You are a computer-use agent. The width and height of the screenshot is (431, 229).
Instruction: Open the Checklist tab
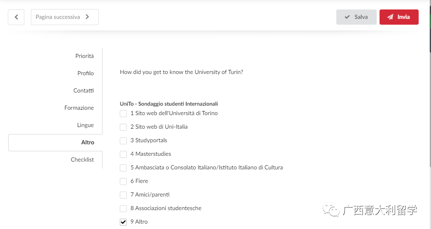(82, 160)
